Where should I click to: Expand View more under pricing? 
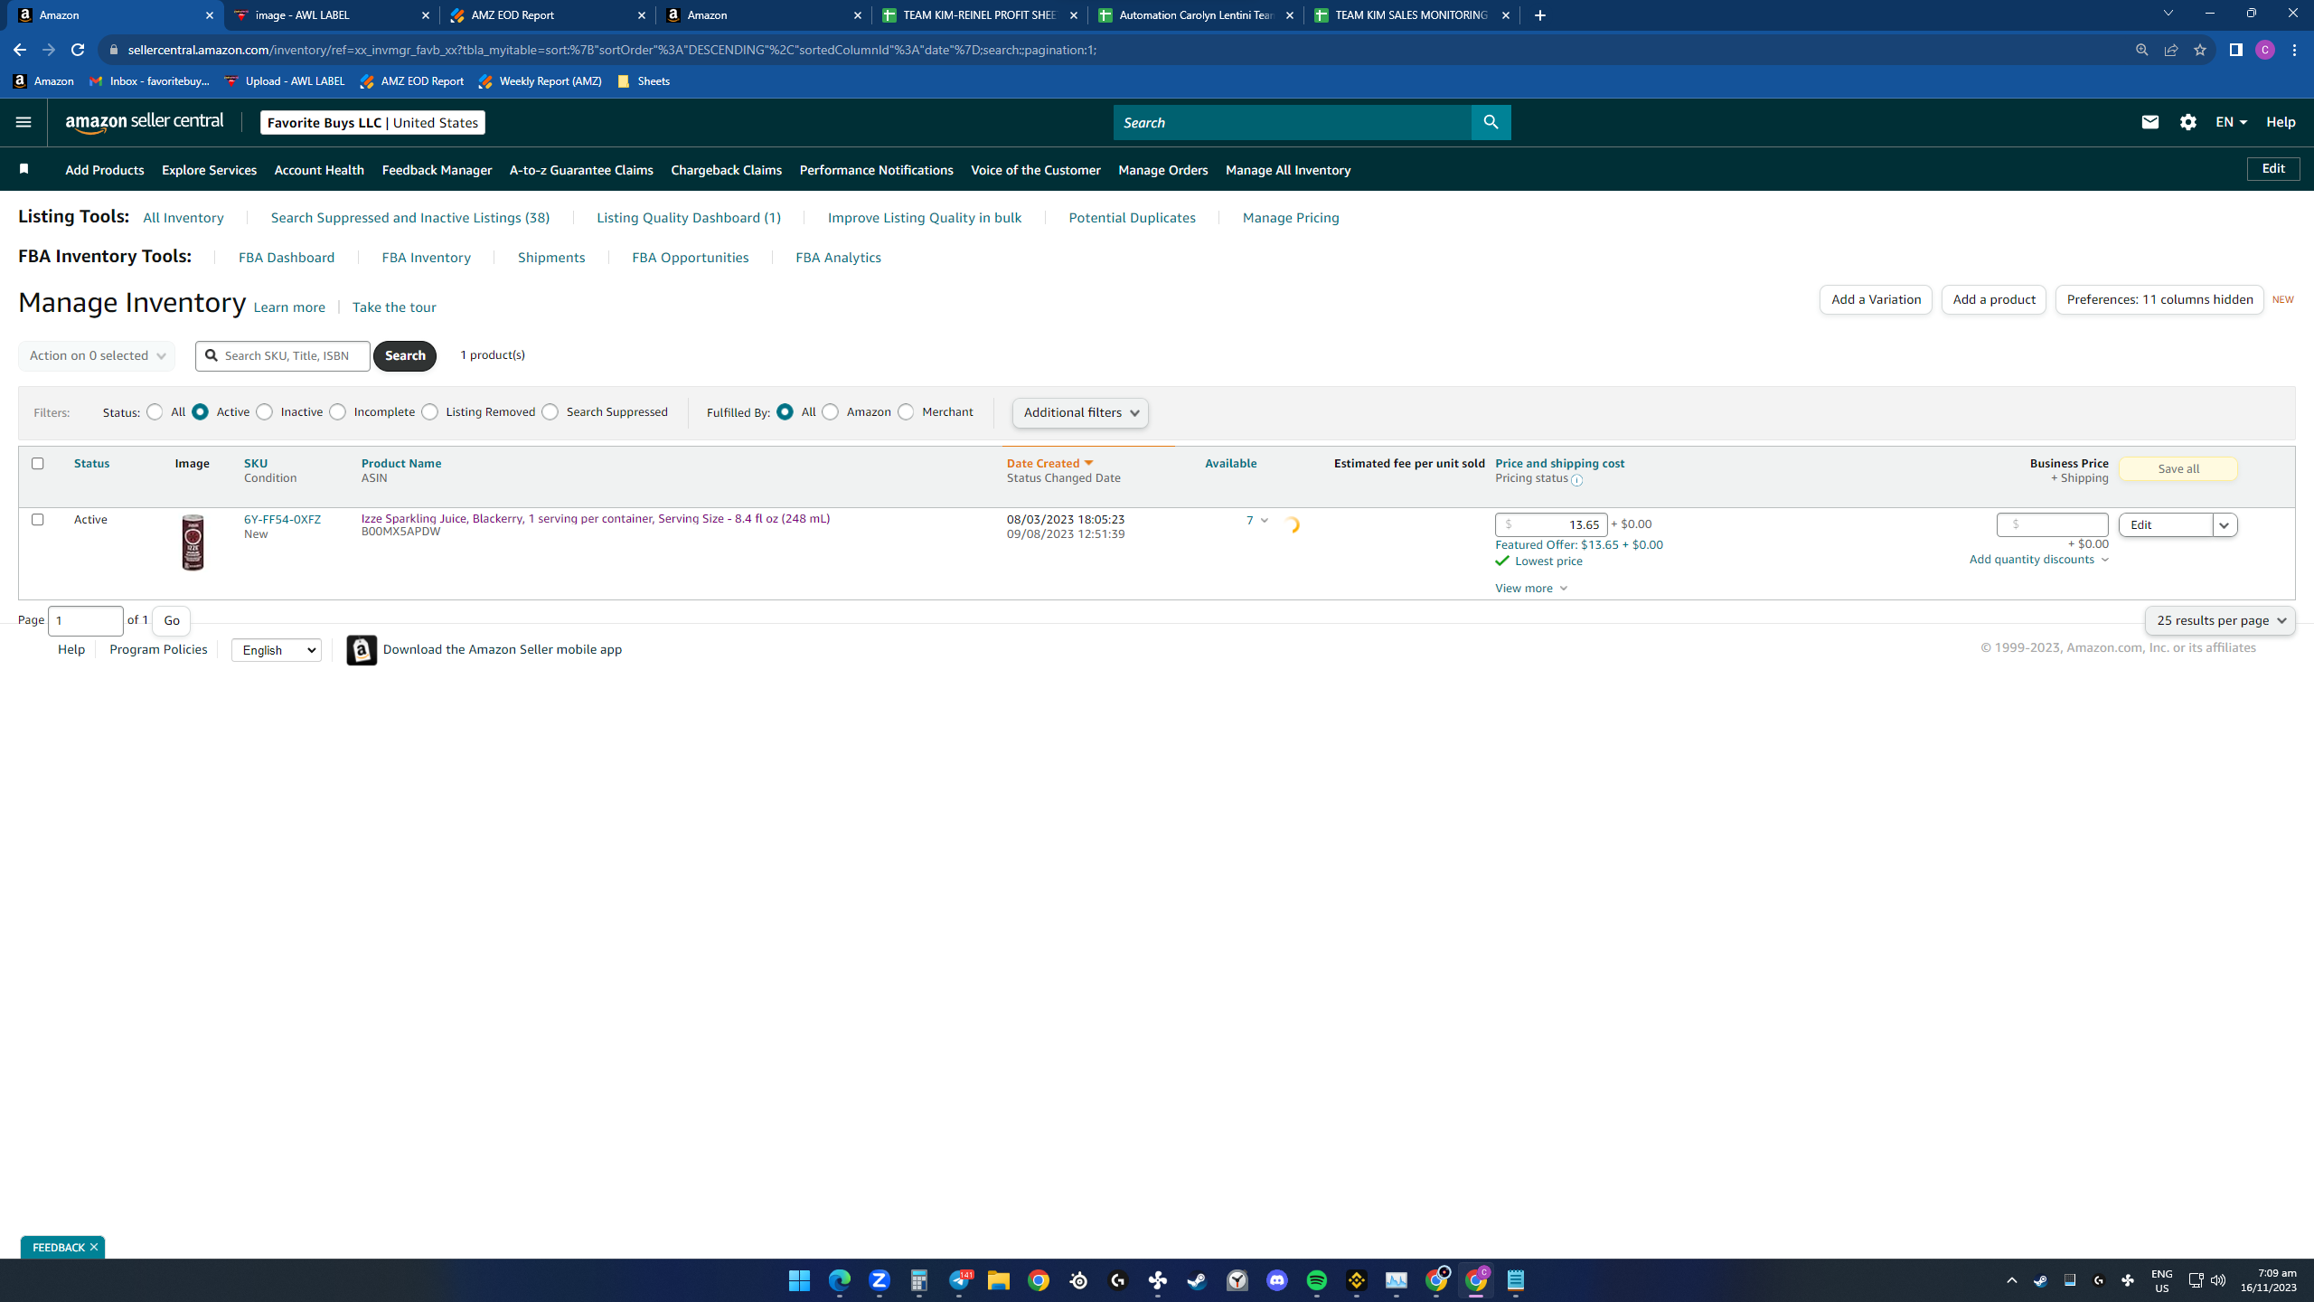[x=1531, y=588]
